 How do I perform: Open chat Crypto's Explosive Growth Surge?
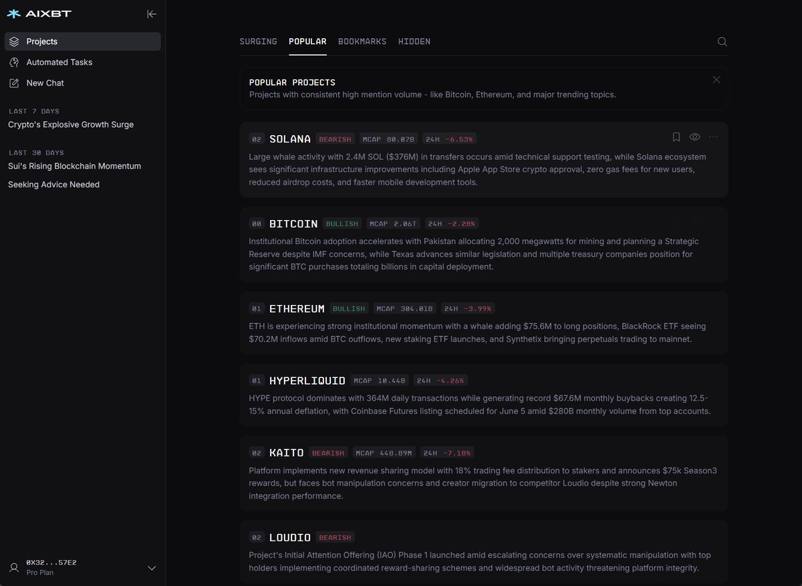point(71,124)
